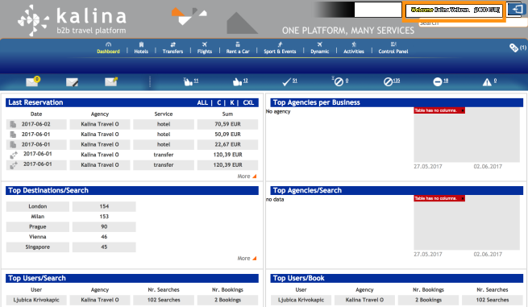Go to Activities section
The width and height of the screenshot is (528, 307).
point(354,48)
